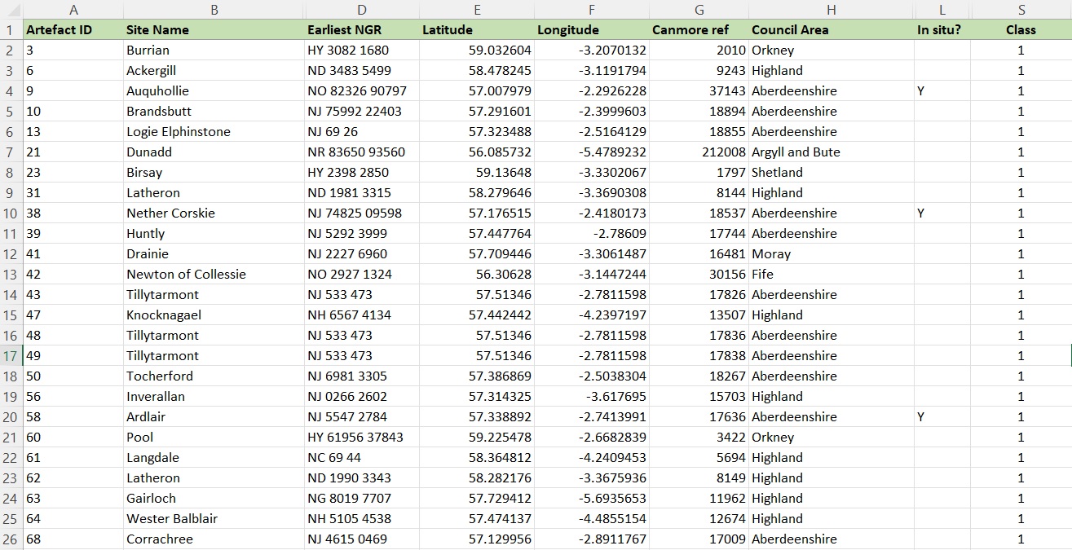The height and width of the screenshot is (550, 1072).
Task: Select the cell containing 'Knocknagael'
Action: click(x=214, y=315)
